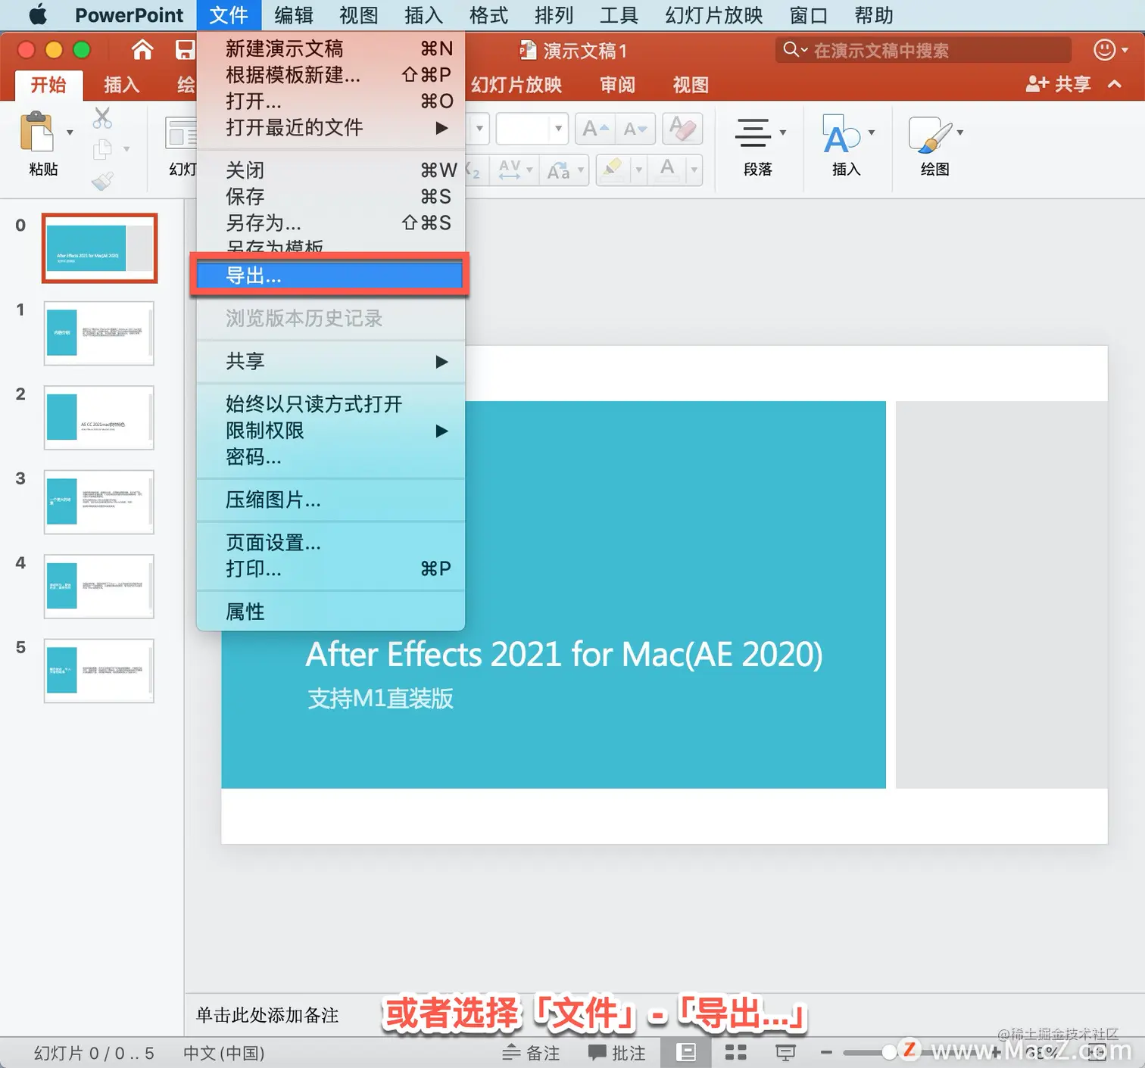Switch to Normal view icon
The width and height of the screenshot is (1145, 1068).
tap(686, 1052)
